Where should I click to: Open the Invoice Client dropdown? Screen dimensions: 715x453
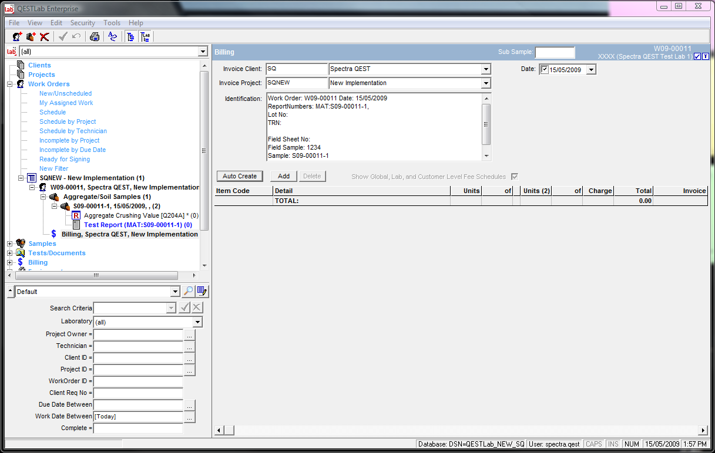coord(486,69)
